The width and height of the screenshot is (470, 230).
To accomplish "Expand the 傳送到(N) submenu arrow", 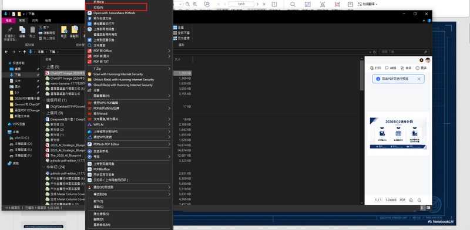I will [169, 194].
